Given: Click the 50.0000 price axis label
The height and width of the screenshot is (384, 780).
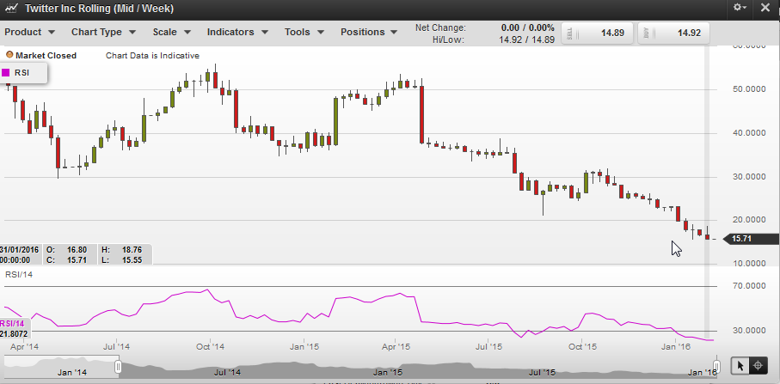Looking at the screenshot, I should coord(748,89).
